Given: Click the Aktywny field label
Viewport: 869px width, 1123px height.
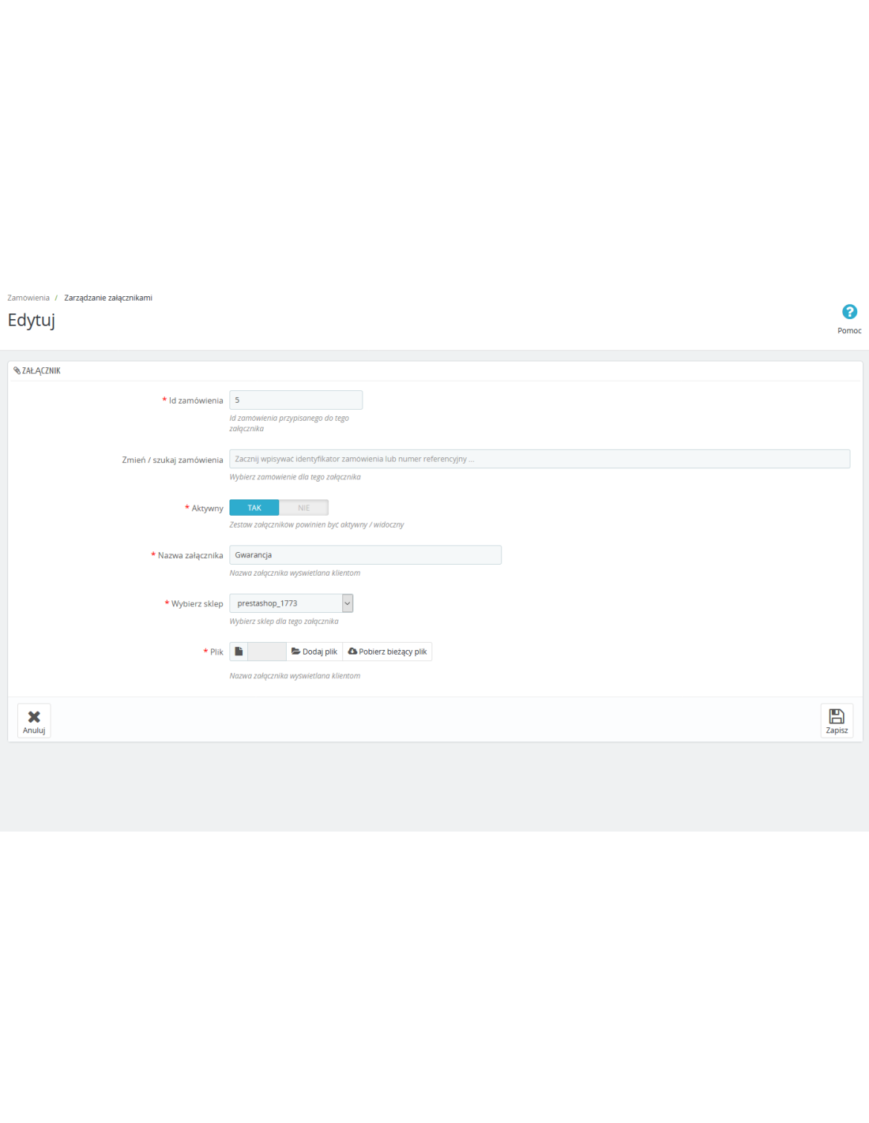Looking at the screenshot, I should 207,509.
